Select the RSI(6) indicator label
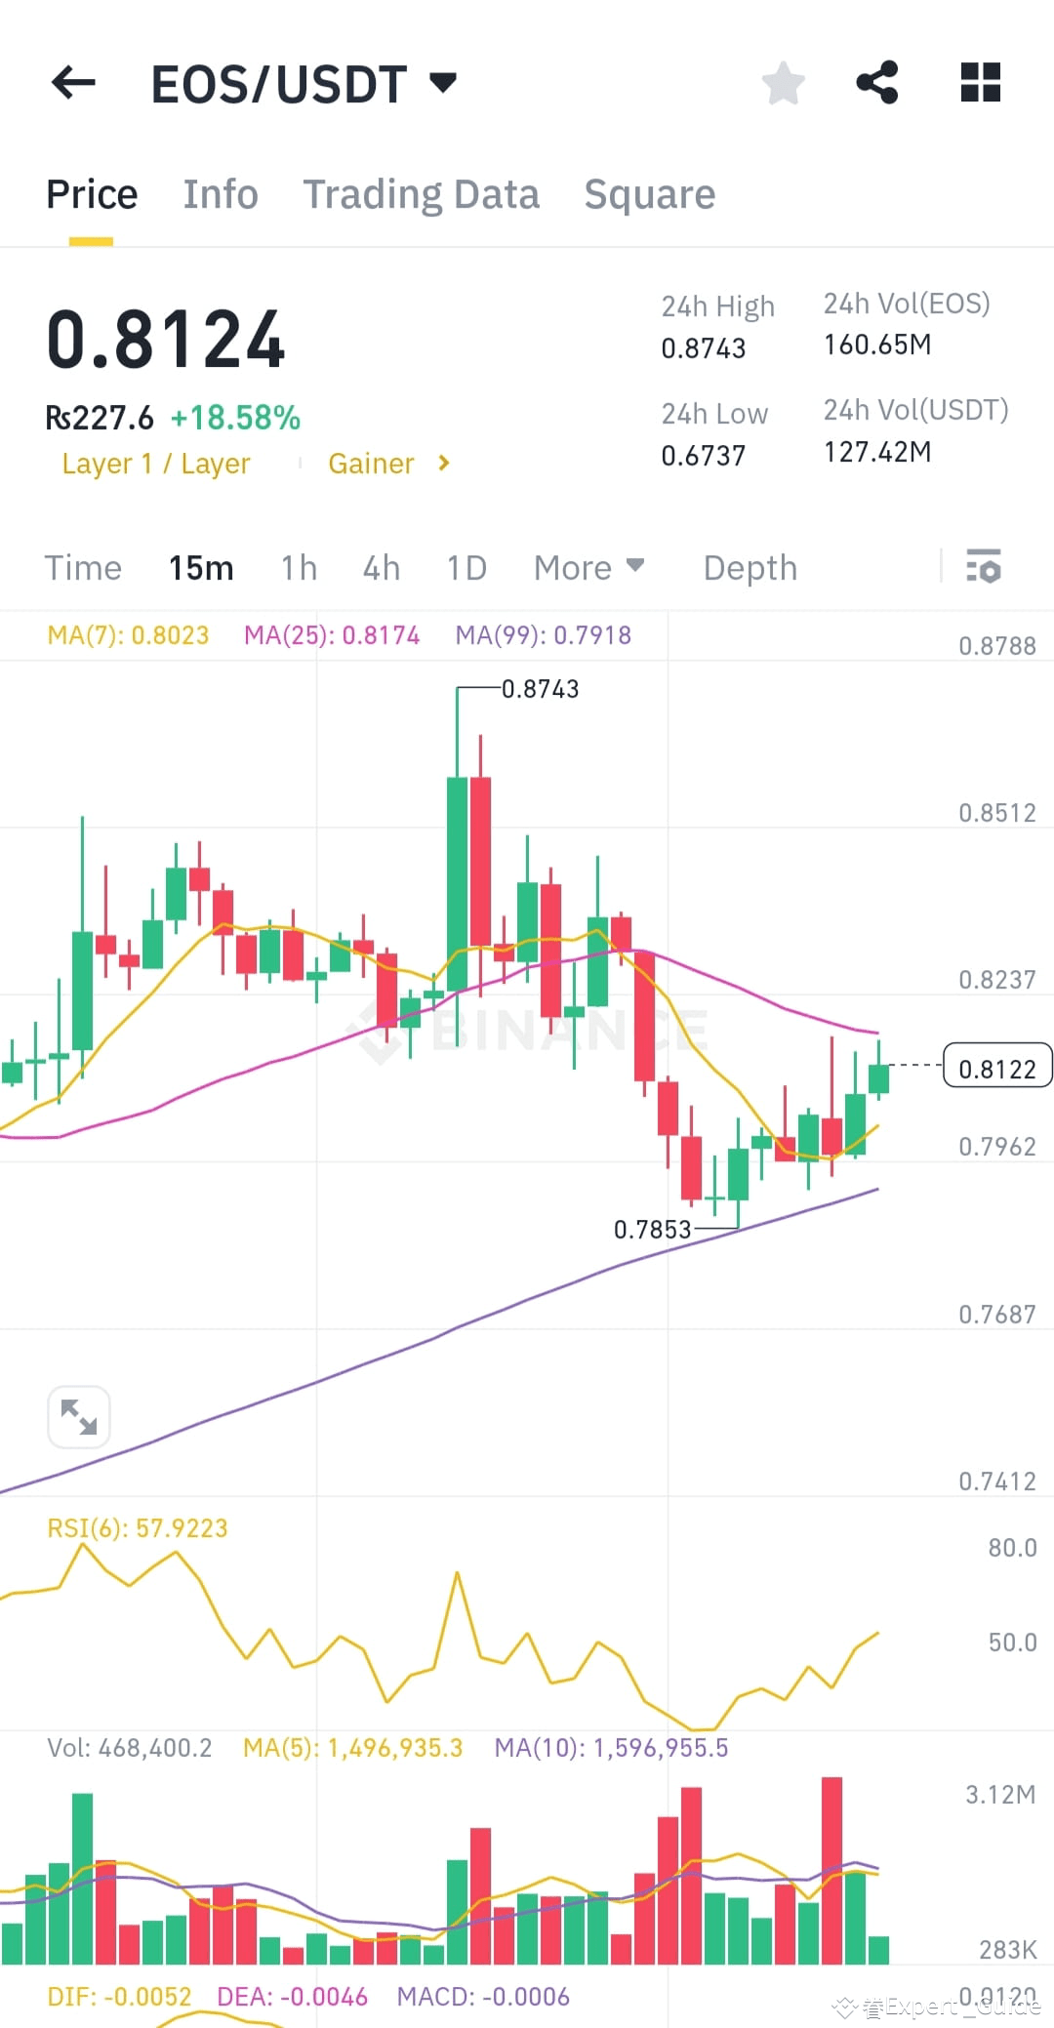Viewport: 1054px width, 2028px height. click(x=137, y=1527)
